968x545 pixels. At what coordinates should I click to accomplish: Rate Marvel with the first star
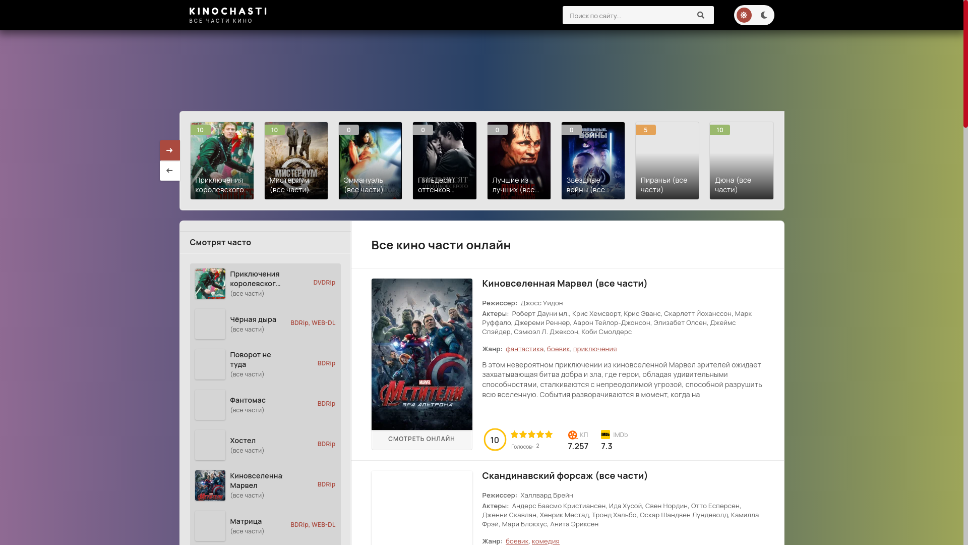tap(515, 434)
